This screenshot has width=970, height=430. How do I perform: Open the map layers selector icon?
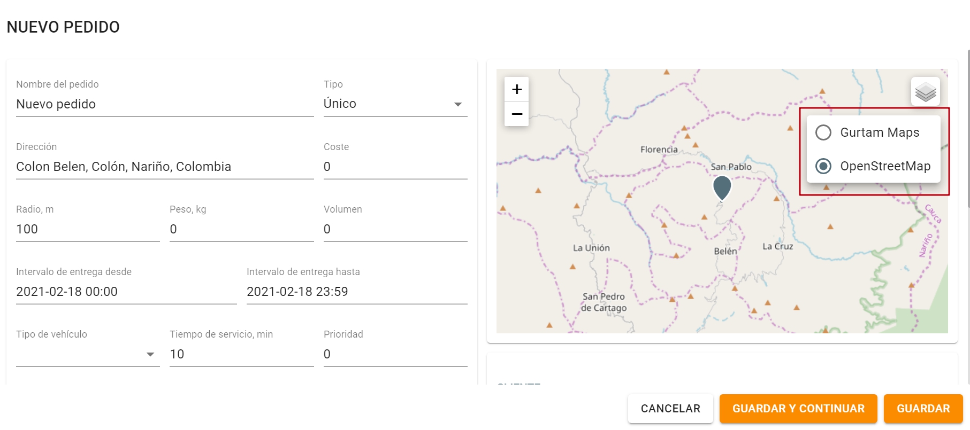click(x=925, y=92)
